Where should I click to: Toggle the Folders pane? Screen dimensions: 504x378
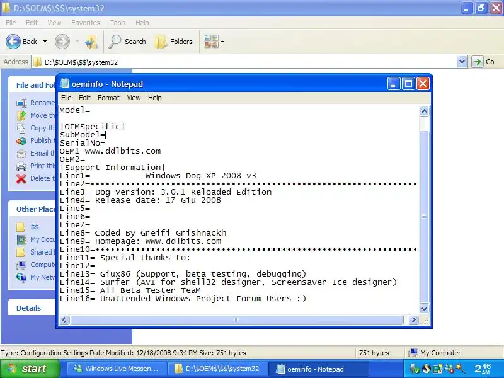pyautogui.click(x=174, y=42)
